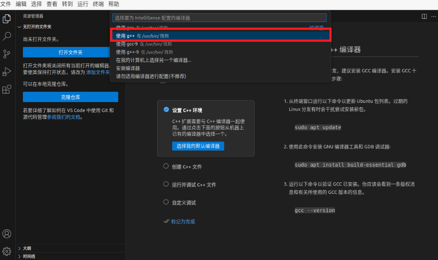Click the sudo apt install build-essential gdb command
Viewport: 438px width, 260px height.
point(350,165)
